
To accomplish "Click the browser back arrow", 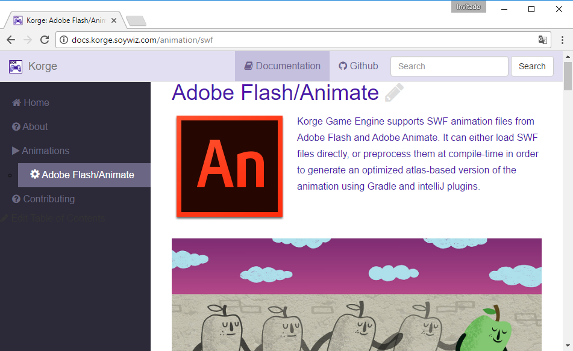I will click(x=11, y=40).
